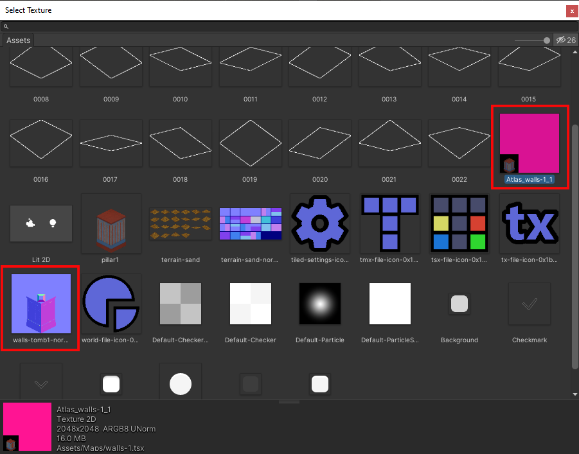Select the Default-Particle texture

pos(319,304)
